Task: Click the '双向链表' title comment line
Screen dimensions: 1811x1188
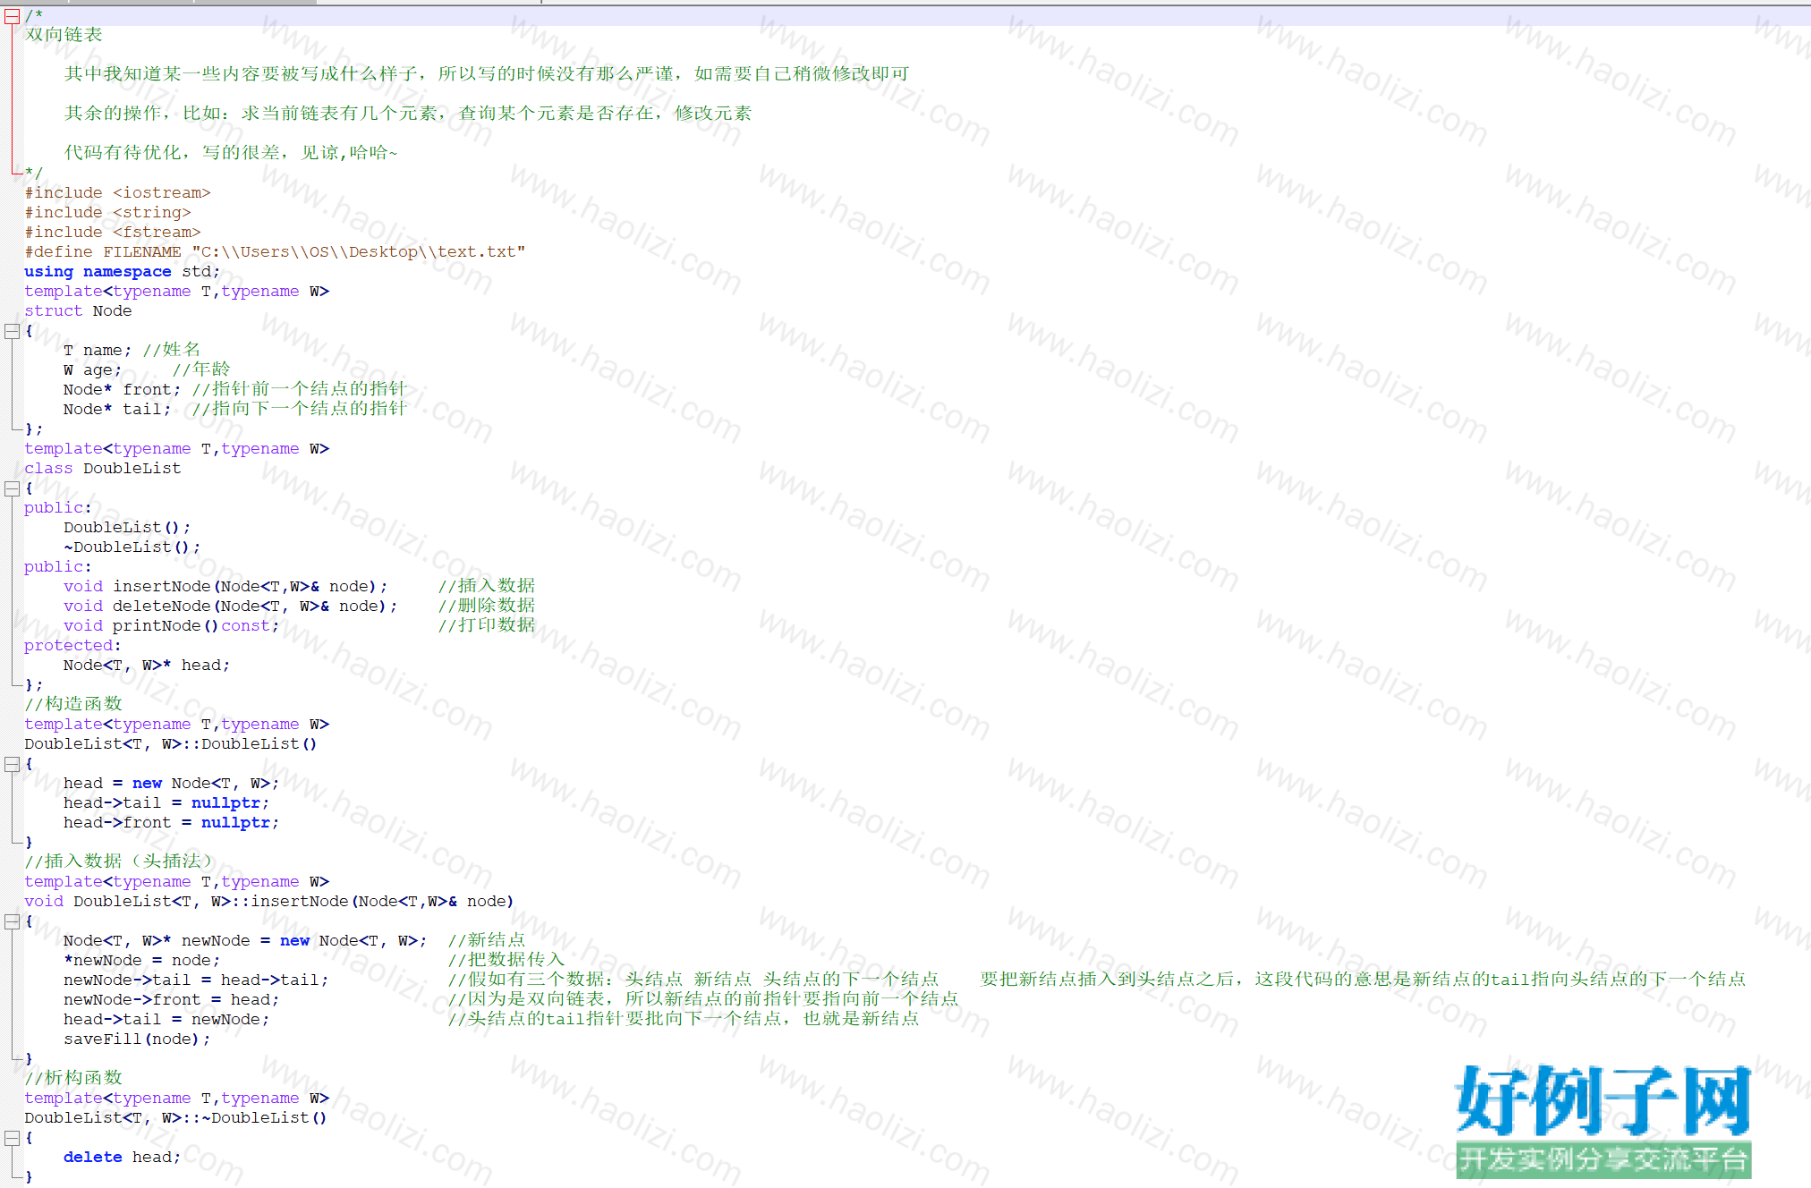Action: [x=64, y=35]
